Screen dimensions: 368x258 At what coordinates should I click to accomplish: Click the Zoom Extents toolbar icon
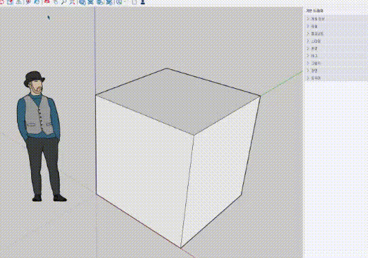point(72,2)
